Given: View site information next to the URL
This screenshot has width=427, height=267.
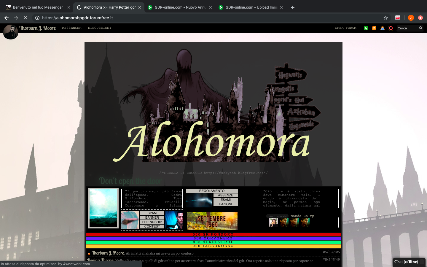Looking at the screenshot, I should point(37,18).
